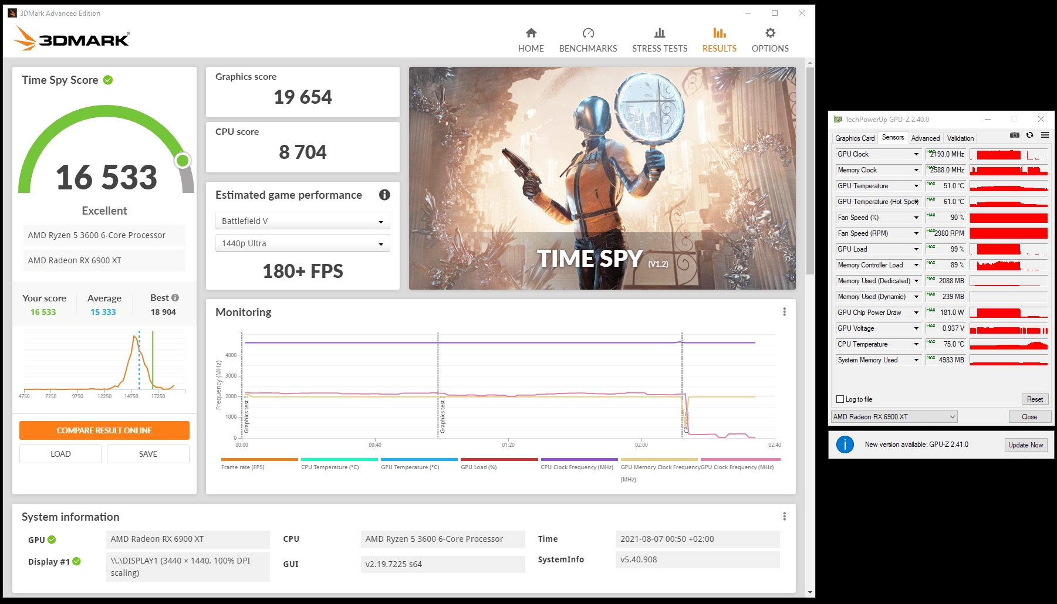
Task: Click the CPU Temperature legend color bar
Action: [339, 459]
